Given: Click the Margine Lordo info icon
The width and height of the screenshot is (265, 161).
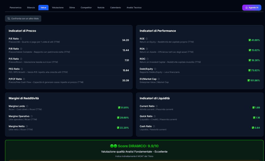Looking at the screenshot, I should click(x=27, y=106).
